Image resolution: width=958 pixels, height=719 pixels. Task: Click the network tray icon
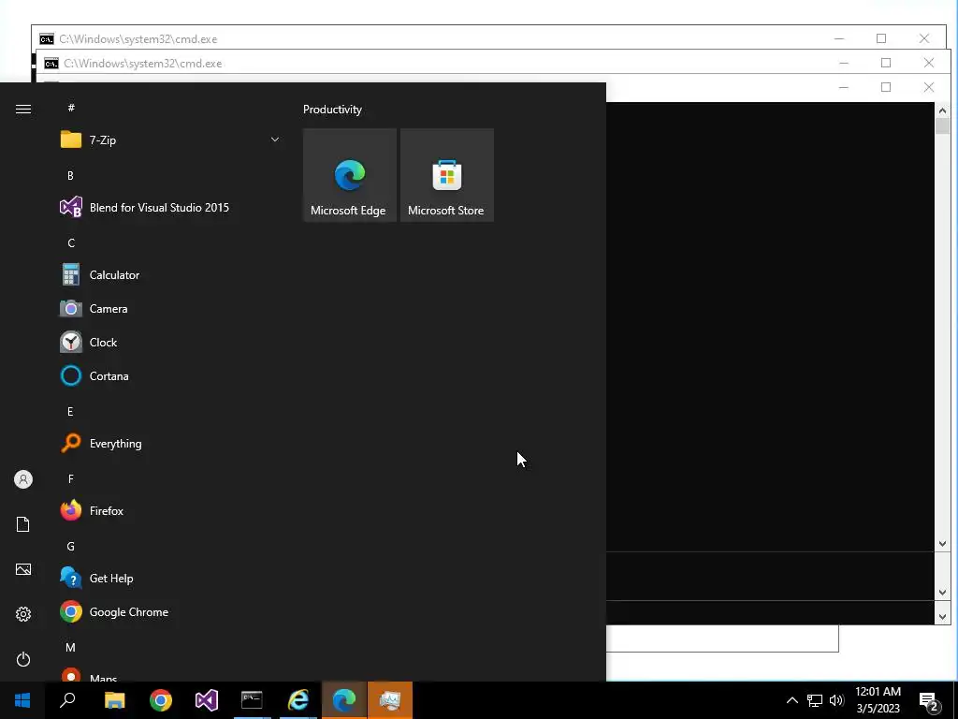pos(815,700)
